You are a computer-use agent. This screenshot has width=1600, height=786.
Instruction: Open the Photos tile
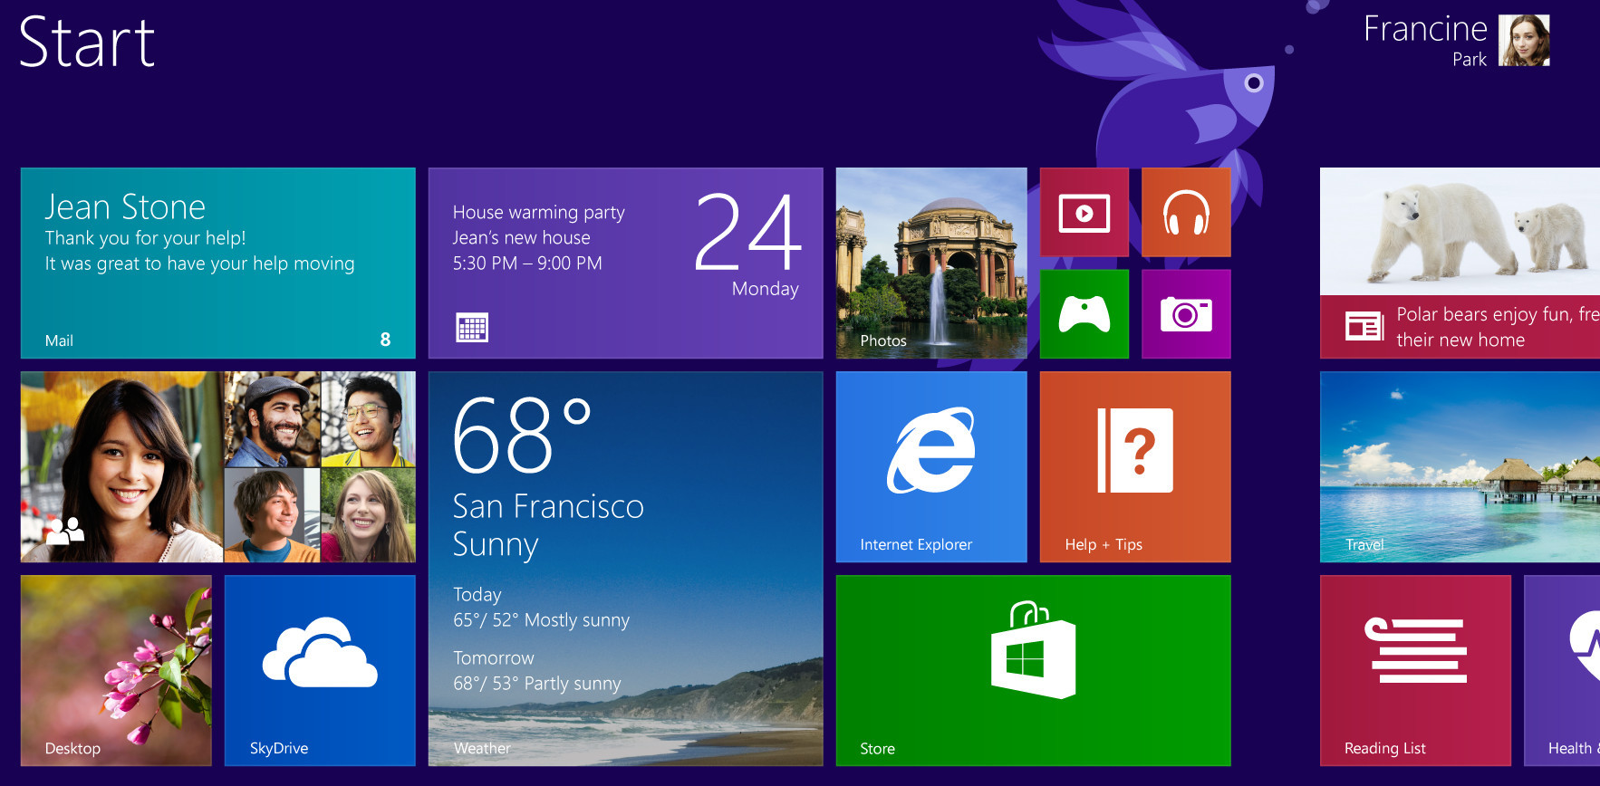[x=930, y=263]
